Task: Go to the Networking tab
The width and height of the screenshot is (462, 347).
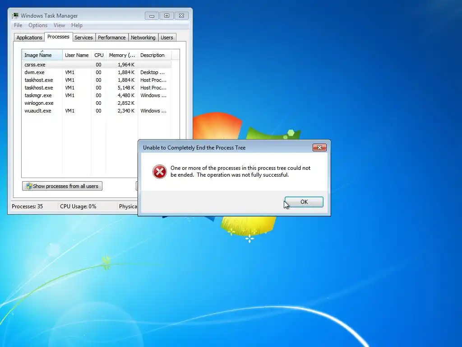Action: pyautogui.click(x=143, y=38)
